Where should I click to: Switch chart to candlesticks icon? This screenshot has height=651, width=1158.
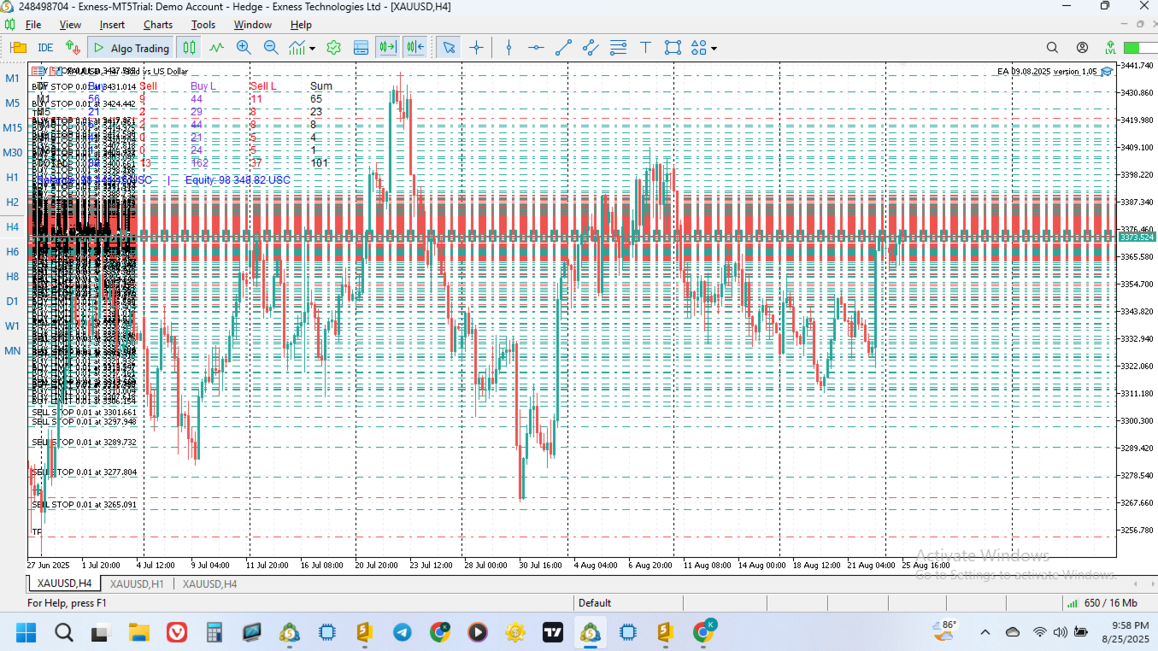pyautogui.click(x=189, y=48)
